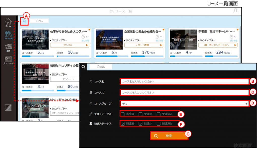This screenshot has width=257, height=148.
Task: Open the user account icon top right
Action: (x=236, y=11)
